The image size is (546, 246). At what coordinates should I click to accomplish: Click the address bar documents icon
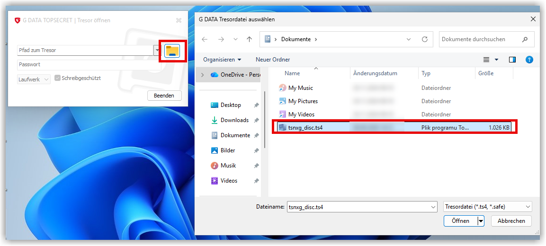click(x=268, y=39)
